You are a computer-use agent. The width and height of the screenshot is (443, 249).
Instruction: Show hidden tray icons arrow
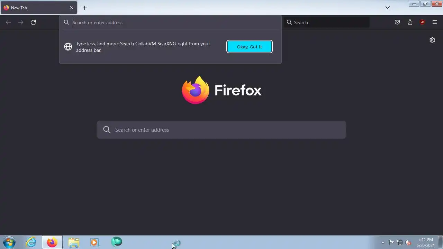tap(383, 242)
